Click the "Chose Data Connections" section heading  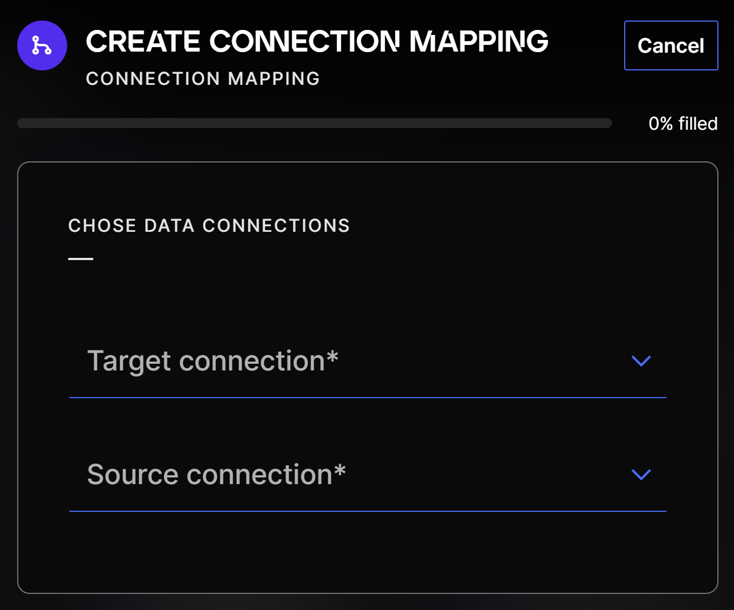209,226
